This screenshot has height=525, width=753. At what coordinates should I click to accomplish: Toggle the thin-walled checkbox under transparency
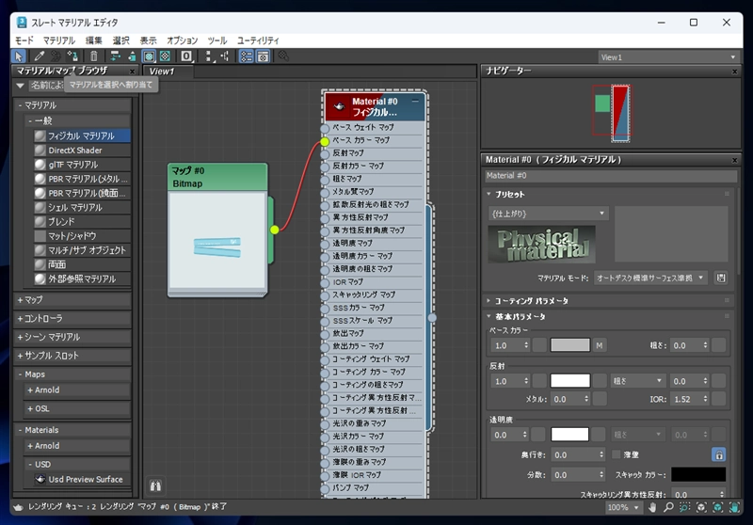617,454
